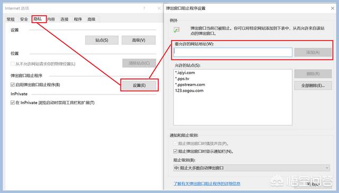Close the 弹出窗口阻止程序设置 window

point(333,8)
